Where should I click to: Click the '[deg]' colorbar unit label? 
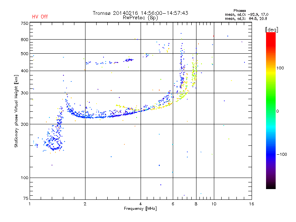click(272, 30)
